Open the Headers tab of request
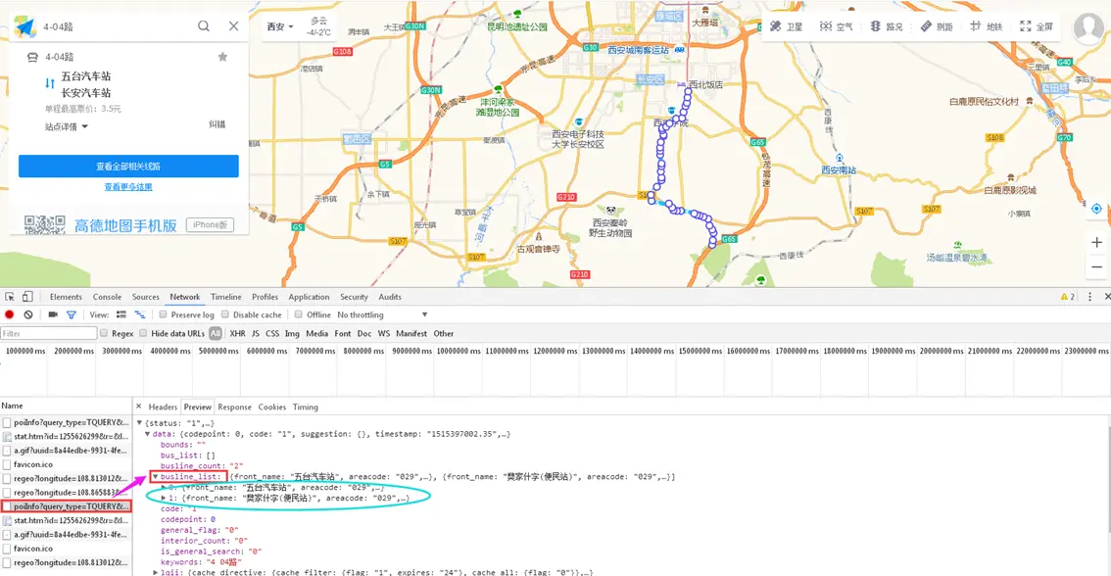The image size is (1111, 576). pos(163,407)
